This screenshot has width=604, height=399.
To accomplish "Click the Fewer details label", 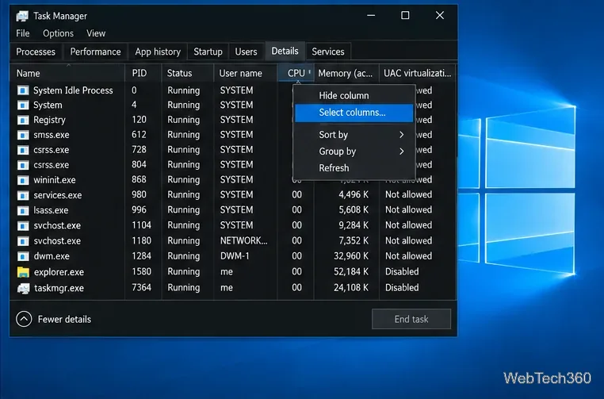I will click(x=64, y=319).
